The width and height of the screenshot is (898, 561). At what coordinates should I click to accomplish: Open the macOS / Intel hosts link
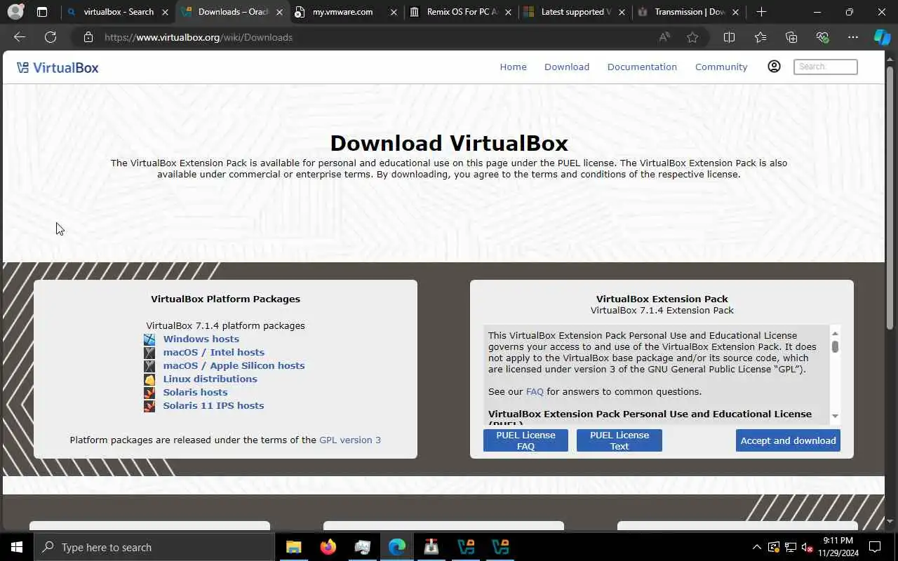pos(214,353)
